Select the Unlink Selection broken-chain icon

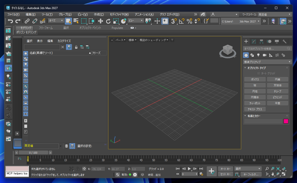[35, 21]
